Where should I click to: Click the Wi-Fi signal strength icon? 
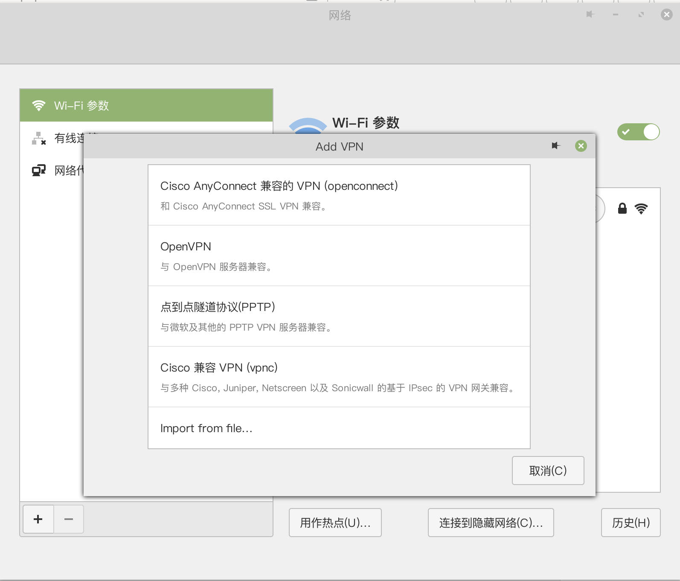[x=641, y=209]
